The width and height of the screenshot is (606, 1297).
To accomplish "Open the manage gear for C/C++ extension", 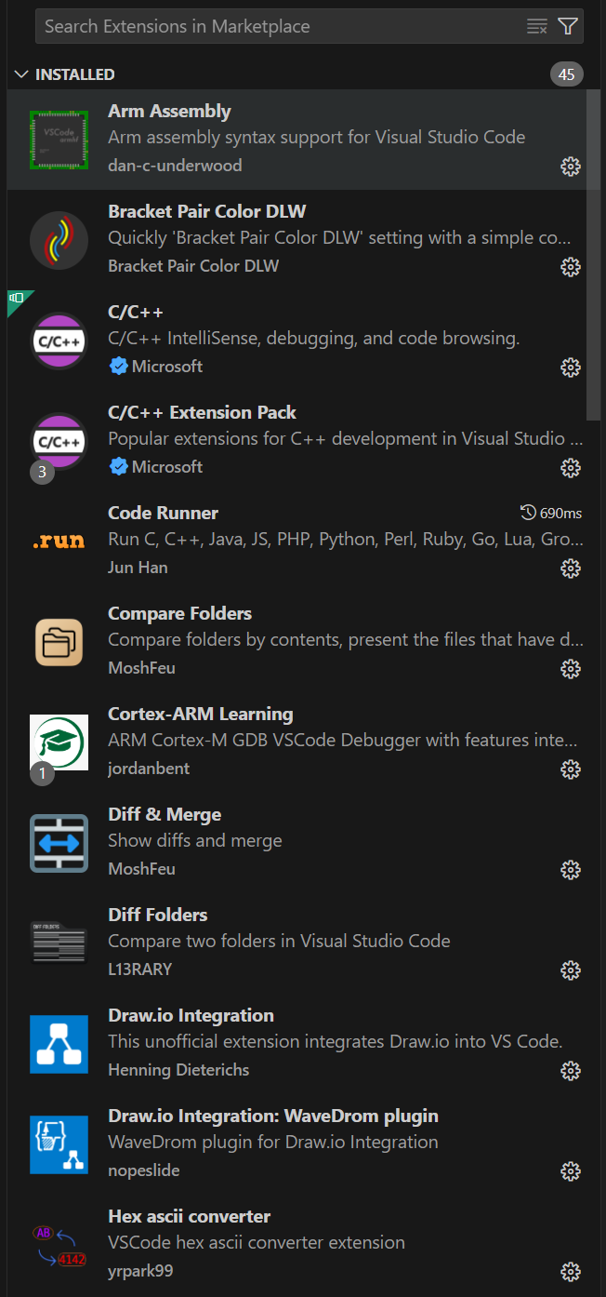I will (571, 368).
